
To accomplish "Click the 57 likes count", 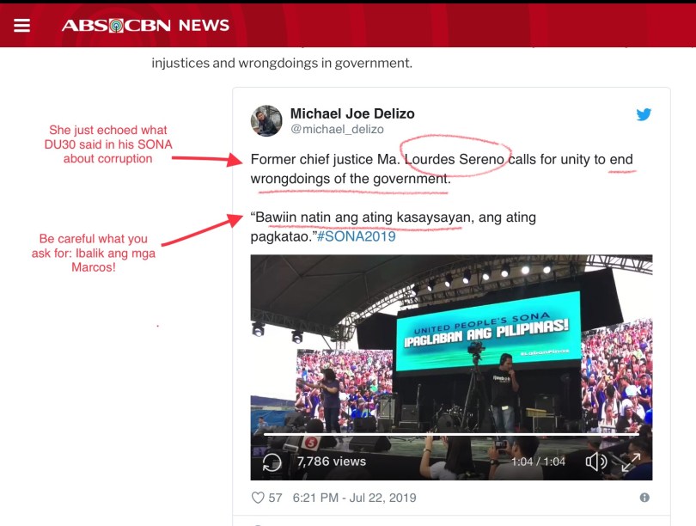I will (276, 498).
